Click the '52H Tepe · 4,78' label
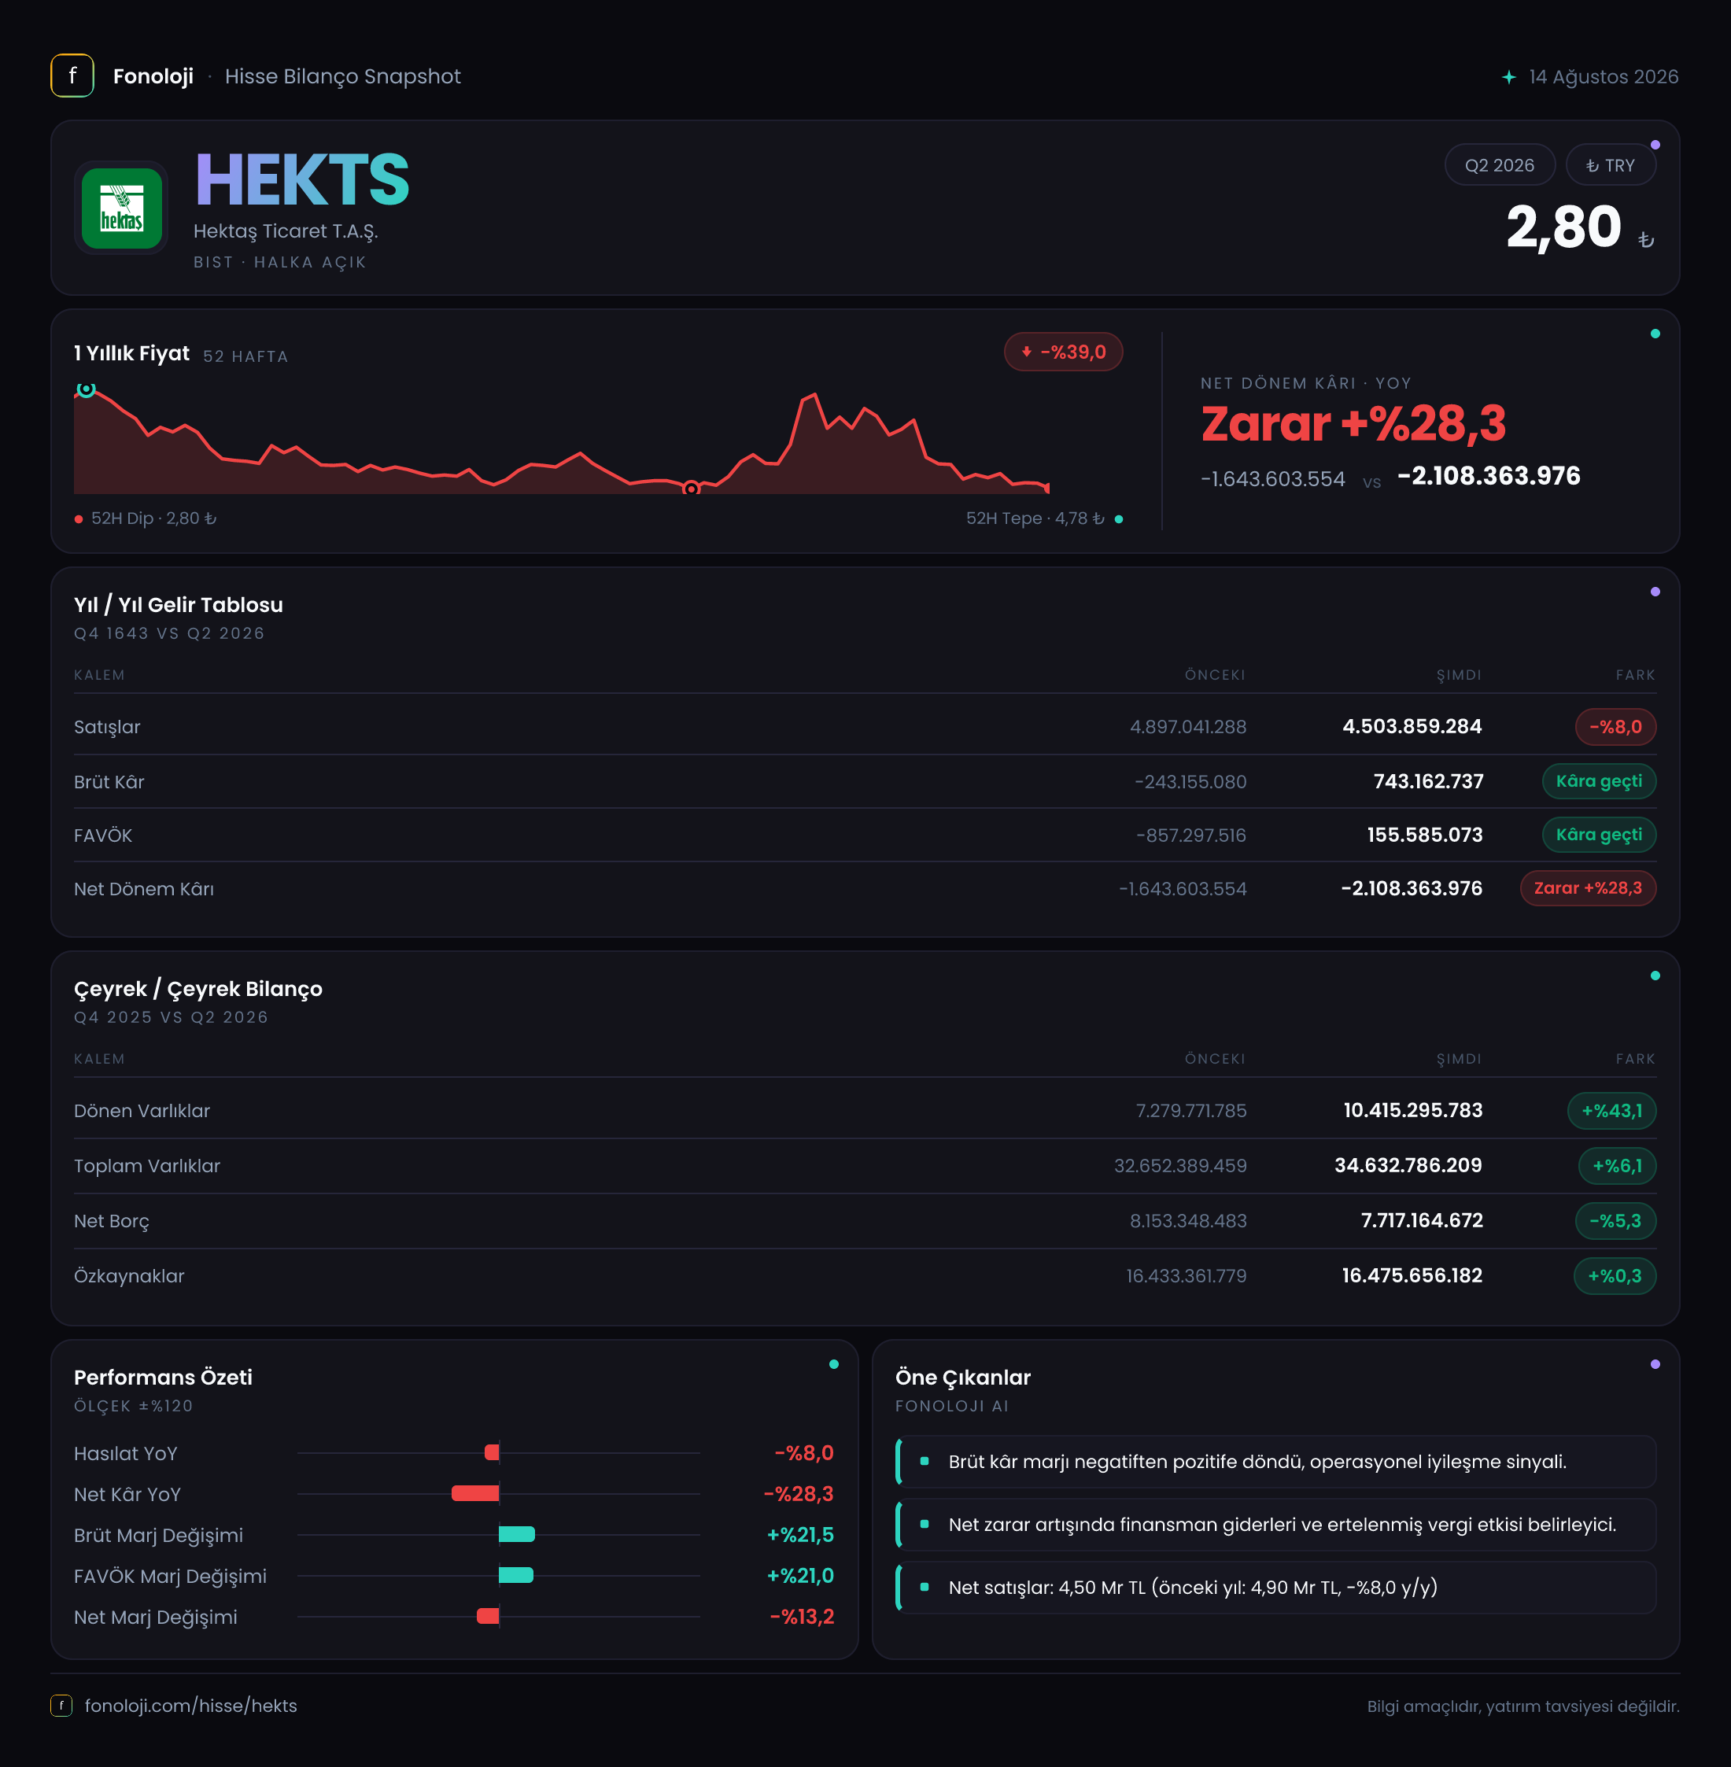The height and width of the screenshot is (1767, 1731). pyautogui.click(x=1035, y=518)
